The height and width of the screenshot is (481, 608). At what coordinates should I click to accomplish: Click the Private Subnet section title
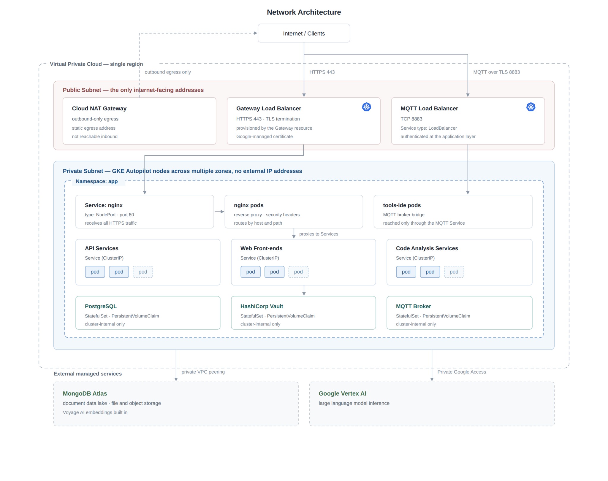[x=182, y=171]
